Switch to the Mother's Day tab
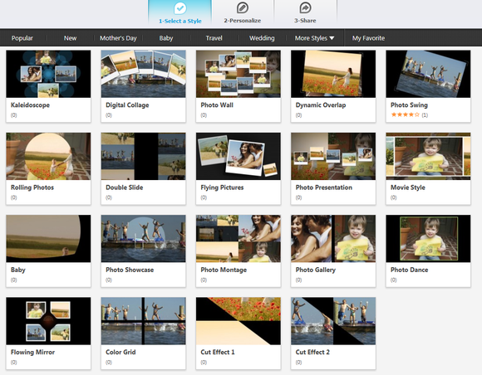 (x=118, y=38)
